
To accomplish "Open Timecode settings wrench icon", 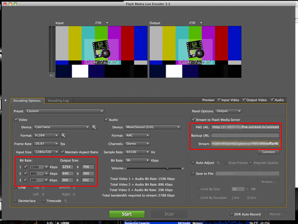I will click(66, 201).
